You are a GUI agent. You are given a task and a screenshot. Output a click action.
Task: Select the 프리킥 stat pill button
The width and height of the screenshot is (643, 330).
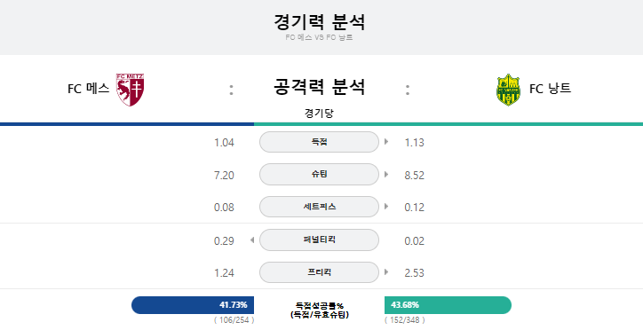(319, 272)
